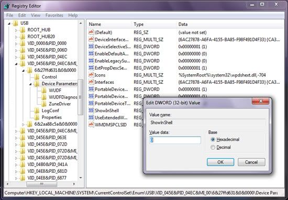Expand the VID_045E&PID_063E key

point(16,138)
